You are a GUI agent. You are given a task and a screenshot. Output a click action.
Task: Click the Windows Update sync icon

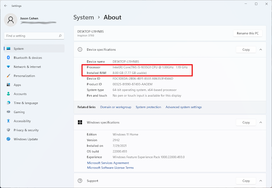pyautogui.click(x=8, y=139)
